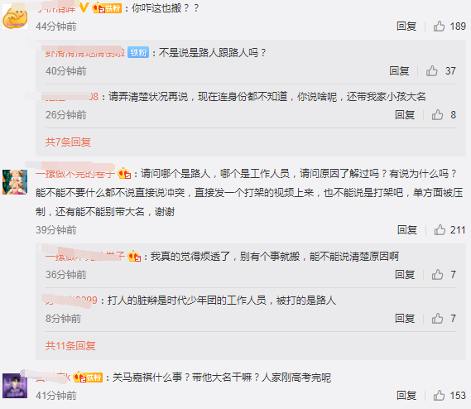Viewport: 471px width, 409px height.
Task: Click 回复 on the 8分钟前 reply
Action: point(405,318)
